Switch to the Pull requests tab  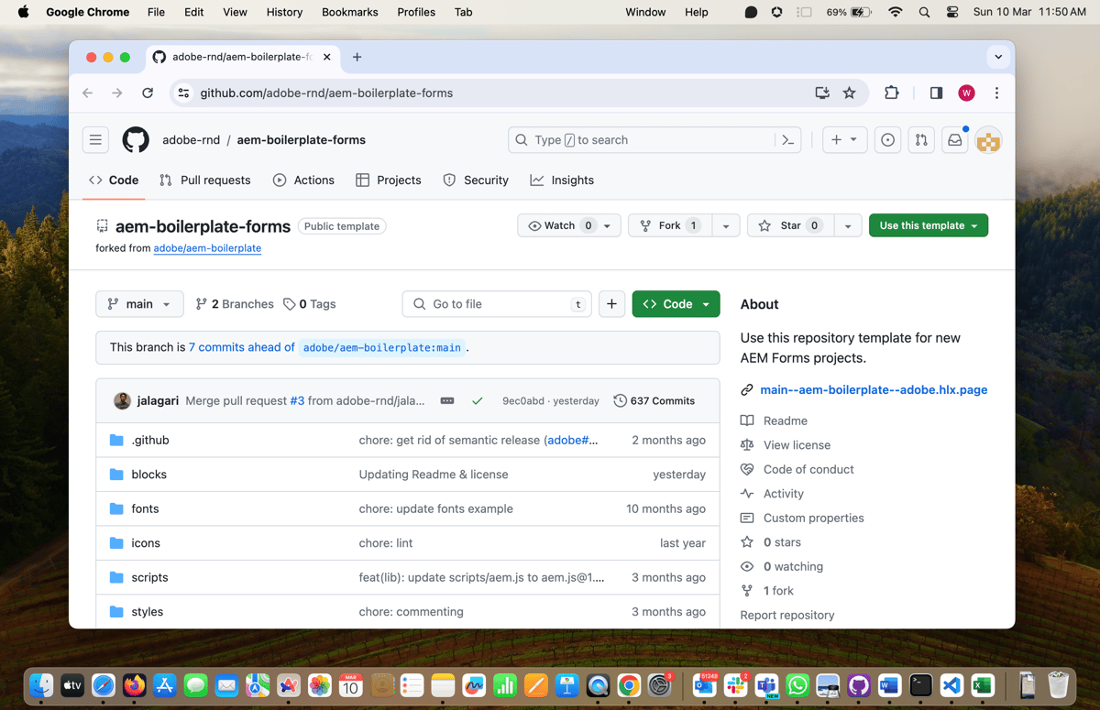(x=204, y=180)
